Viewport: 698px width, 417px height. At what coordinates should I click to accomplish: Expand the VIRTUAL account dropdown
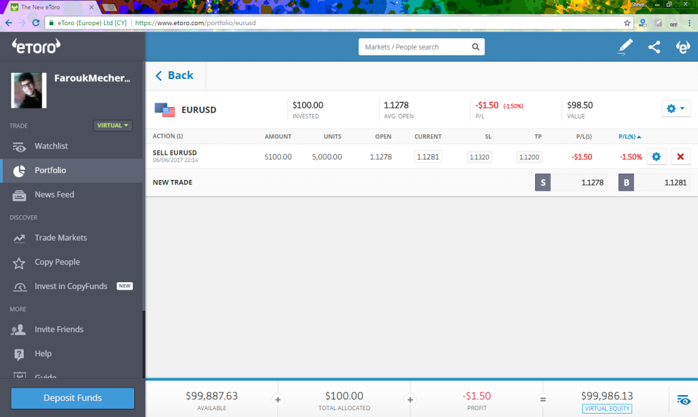coord(112,125)
